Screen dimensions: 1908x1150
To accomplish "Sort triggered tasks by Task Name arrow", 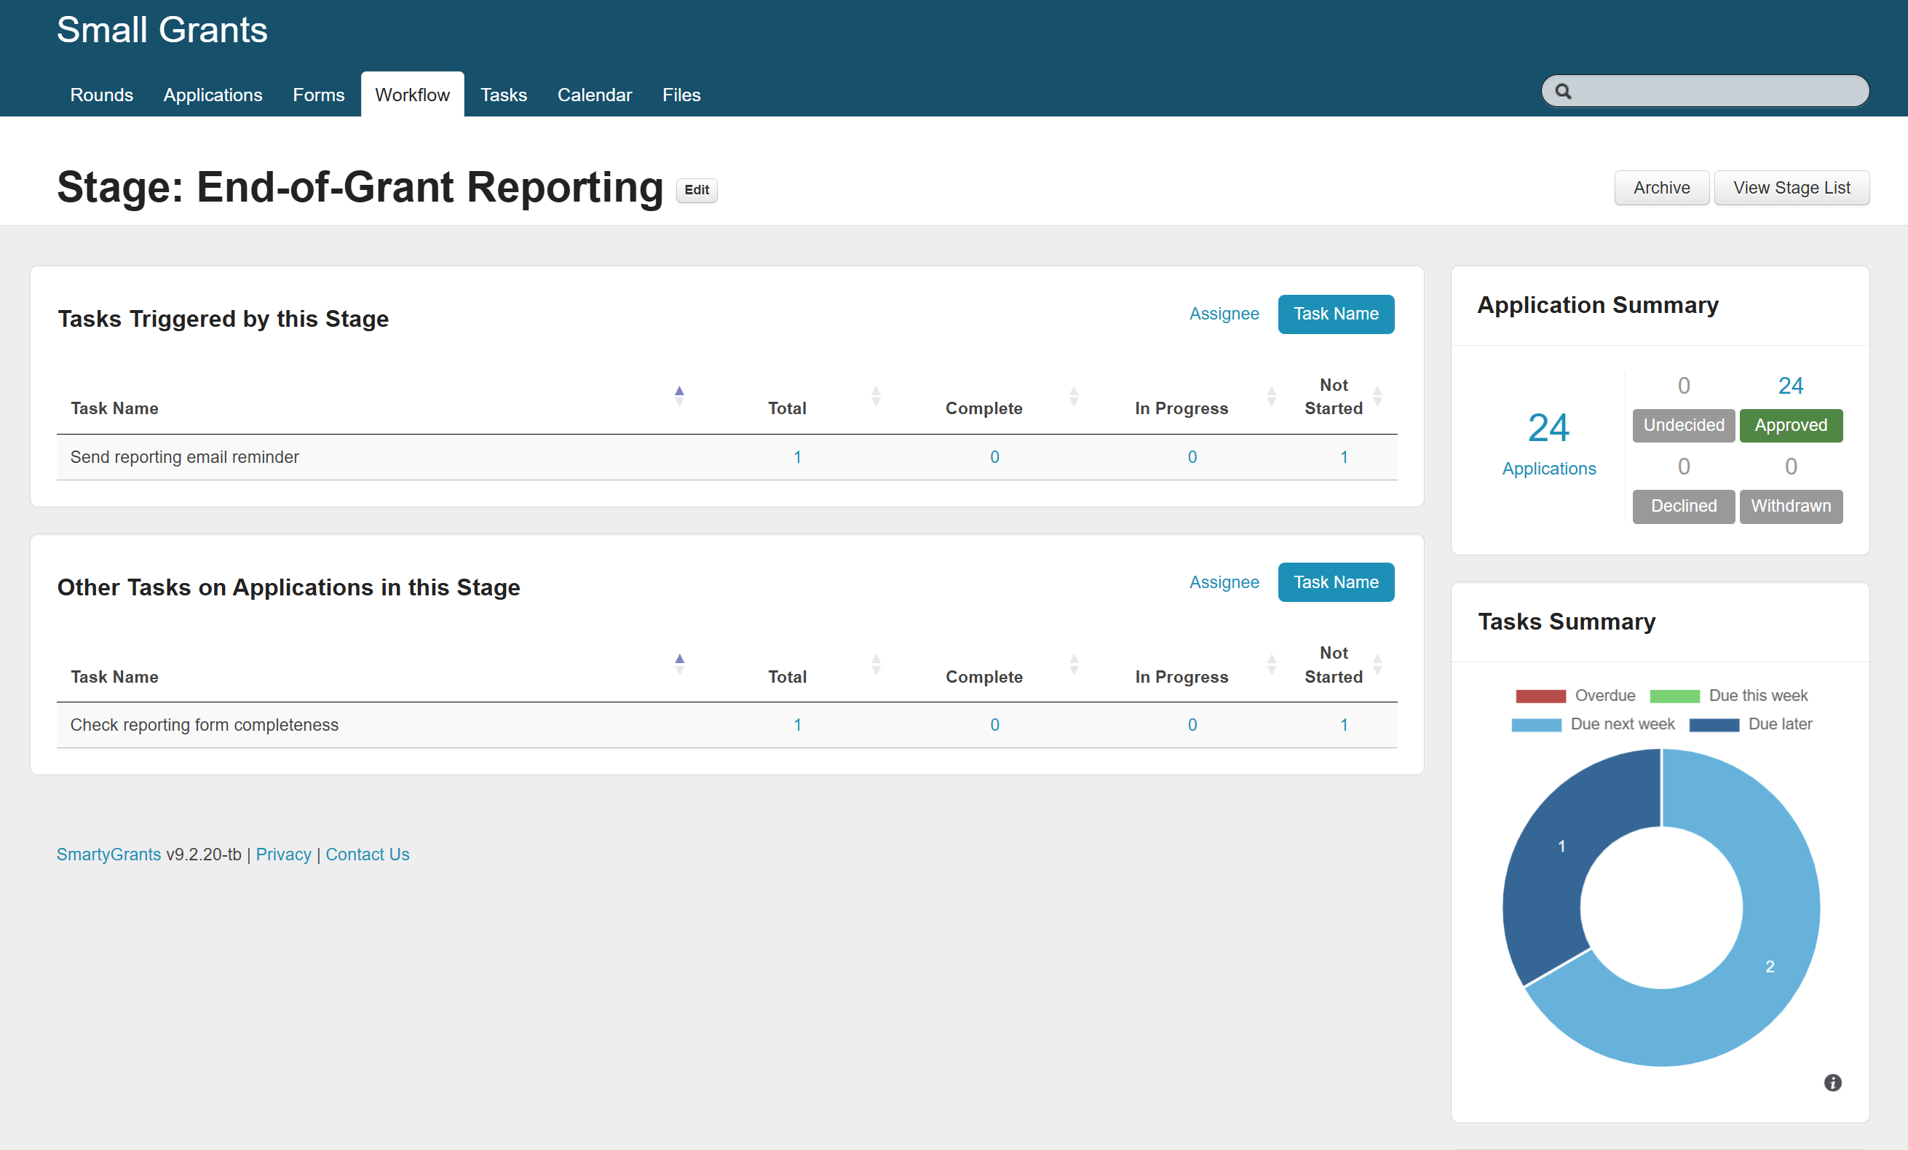I will click(x=679, y=397).
